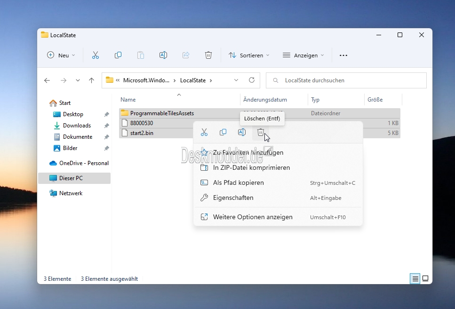Open the Anzeigen view dropdown
Viewport: 455px width, 309px height.
coord(303,55)
